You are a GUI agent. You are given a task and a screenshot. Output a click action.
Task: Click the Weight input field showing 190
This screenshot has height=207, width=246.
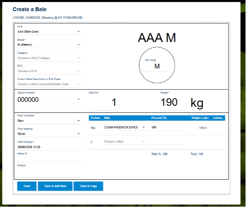(174, 102)
